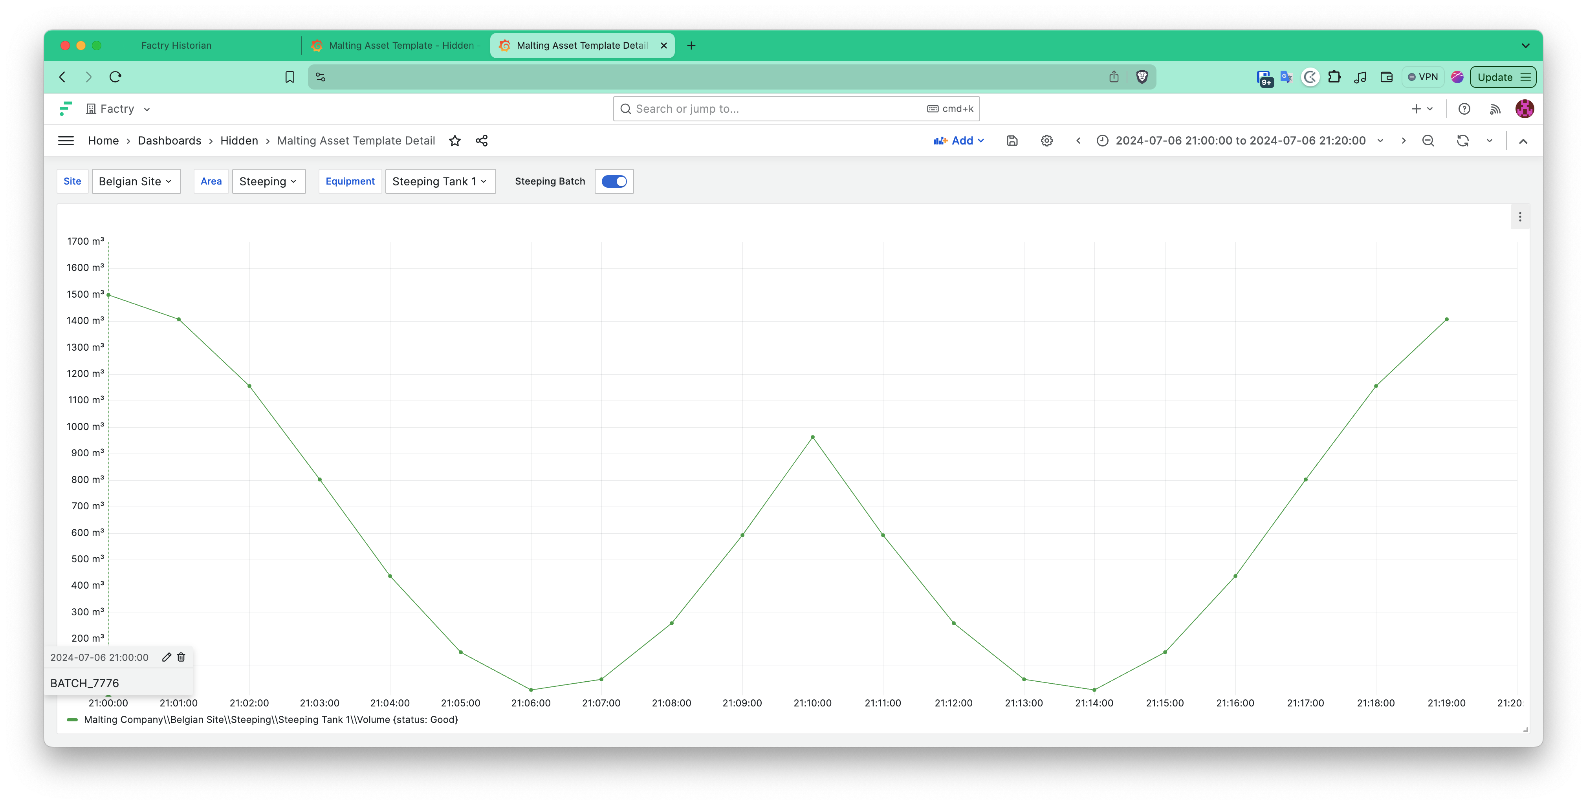This screenshot has height=805, width=1587.
Task: Click the Equipment variable label
Action: pyautogui.click(x=350, y=182)
